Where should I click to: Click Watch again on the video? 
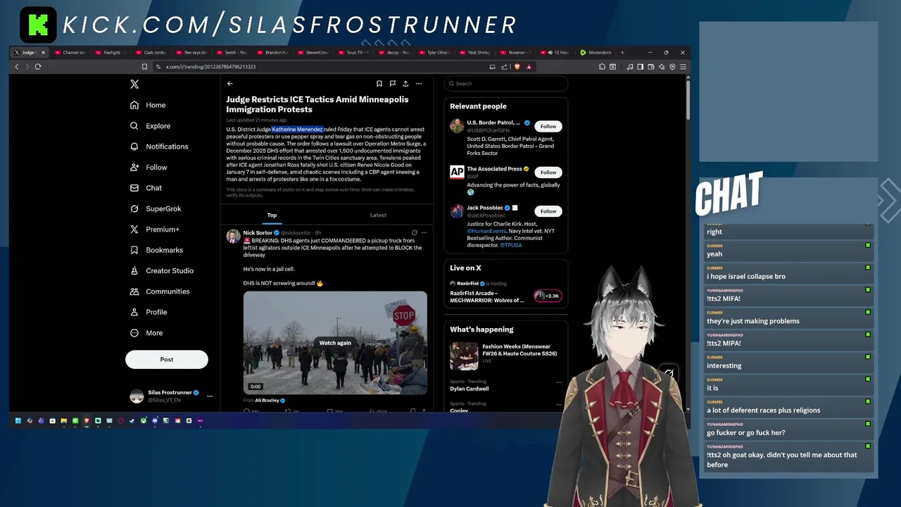(x=335, y=343)
